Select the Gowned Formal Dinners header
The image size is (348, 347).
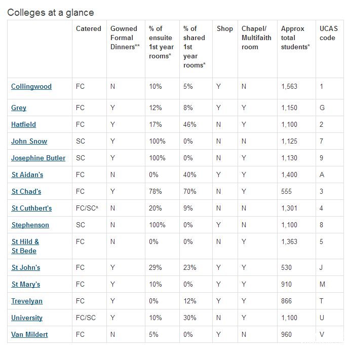click(x=125, y=38)
